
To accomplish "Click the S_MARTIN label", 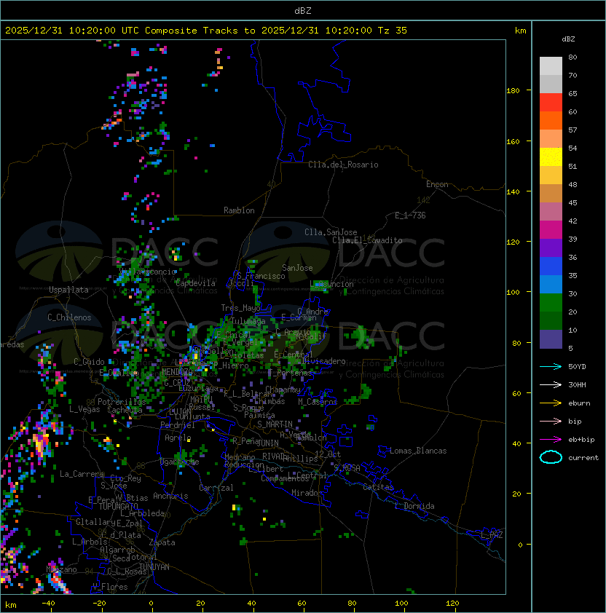I will click(275, 424).
